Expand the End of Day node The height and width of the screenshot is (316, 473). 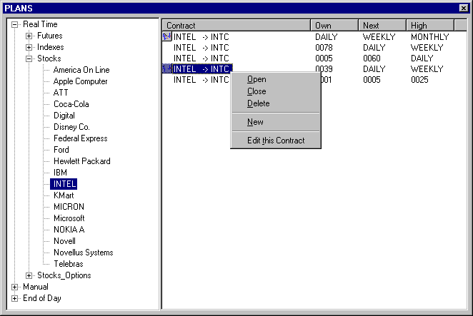[14, 298]
